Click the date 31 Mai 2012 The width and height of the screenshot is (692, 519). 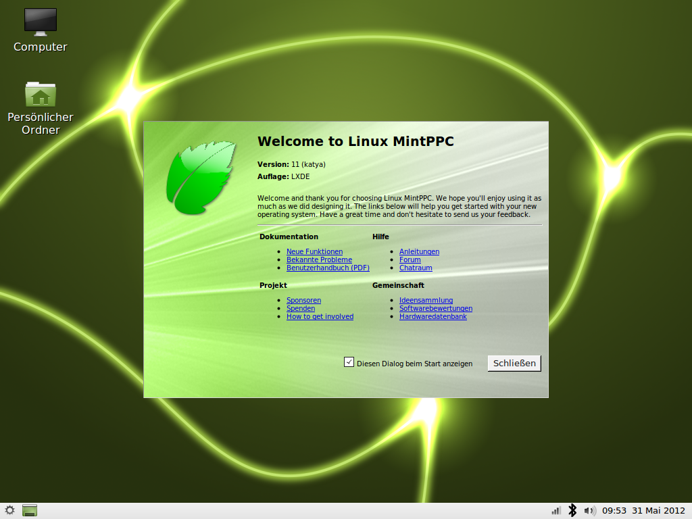coord(658,511)
